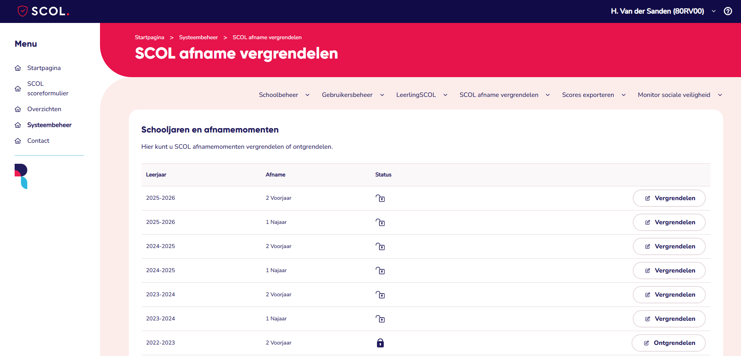
Task: Expand the user account menu chevron
Action: [714, 11]
